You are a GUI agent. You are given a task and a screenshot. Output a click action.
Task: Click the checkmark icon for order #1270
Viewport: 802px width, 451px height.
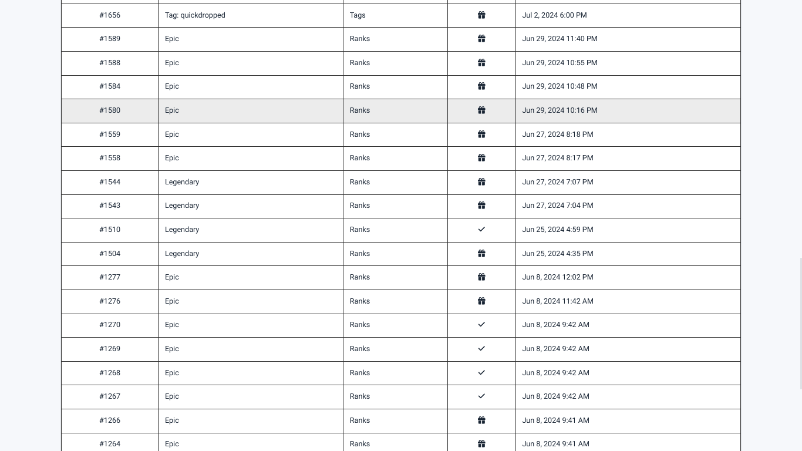pyautogui.click(x=481, y=325)
